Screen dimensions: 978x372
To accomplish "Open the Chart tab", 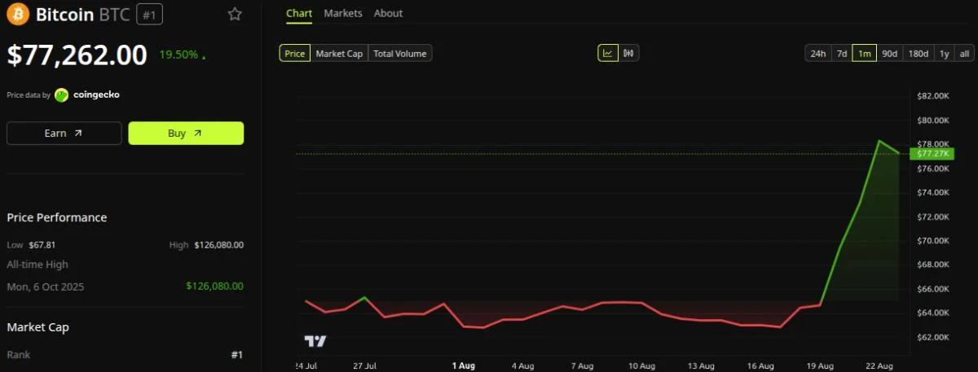I will 299,13.
